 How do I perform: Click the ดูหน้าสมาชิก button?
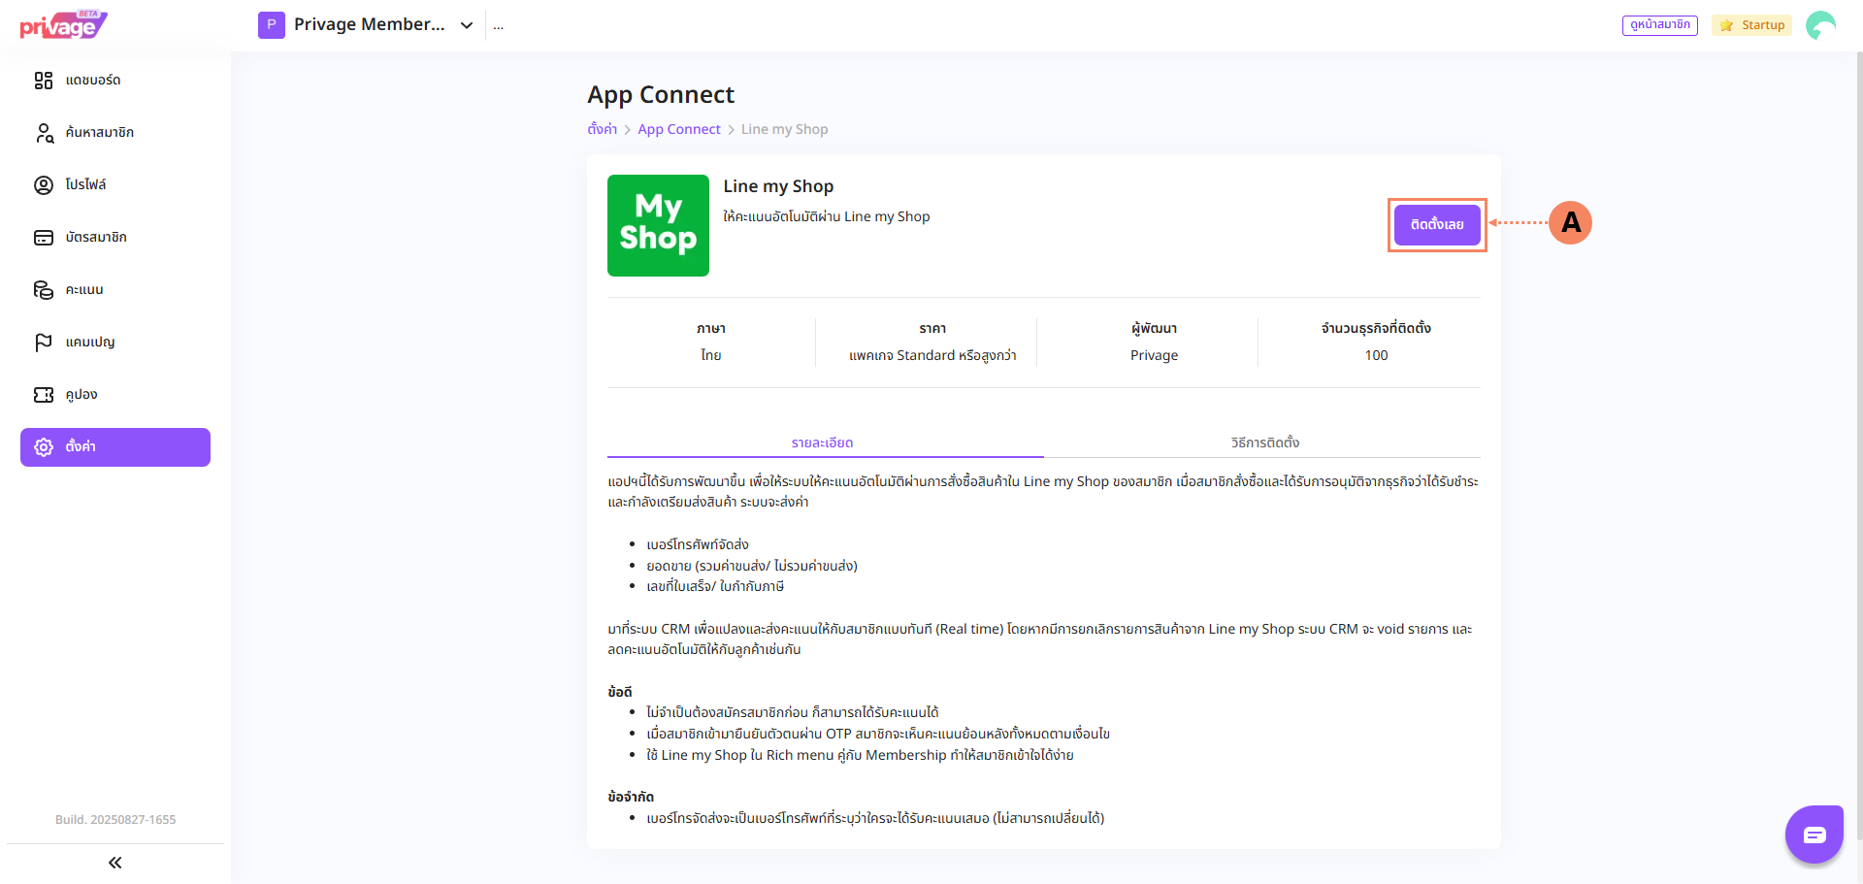pos(1659,25)
